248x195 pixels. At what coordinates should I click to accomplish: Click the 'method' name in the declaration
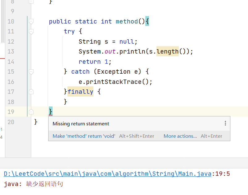point(127,21)
